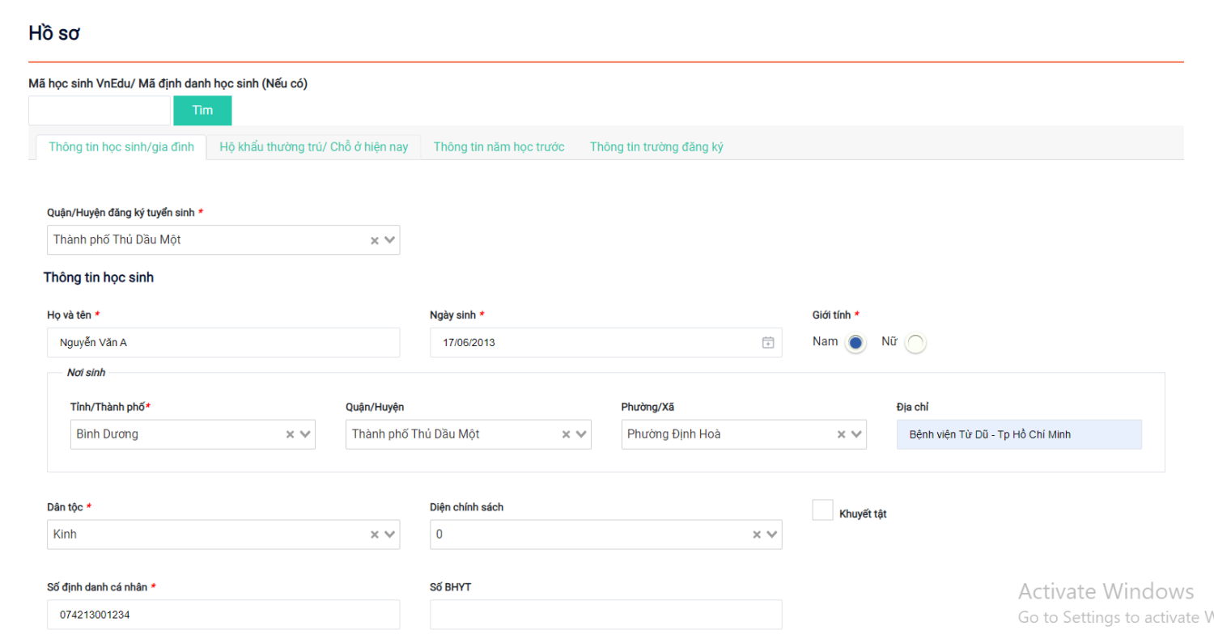Clear the Dân tộc Kinh selection

[375, 535]
